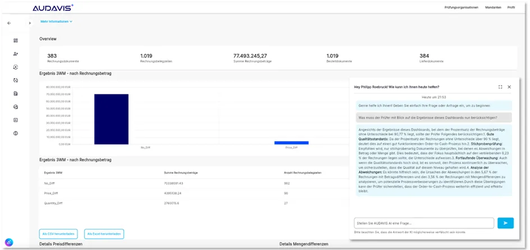Send the chat message with arrow button

506,223
